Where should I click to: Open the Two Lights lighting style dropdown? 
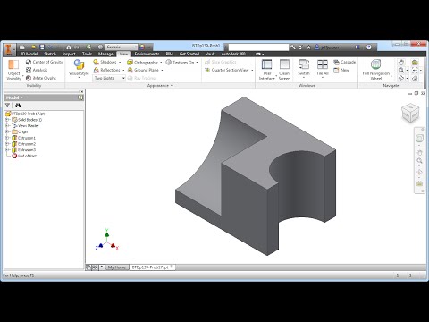(x=109, y=78)
